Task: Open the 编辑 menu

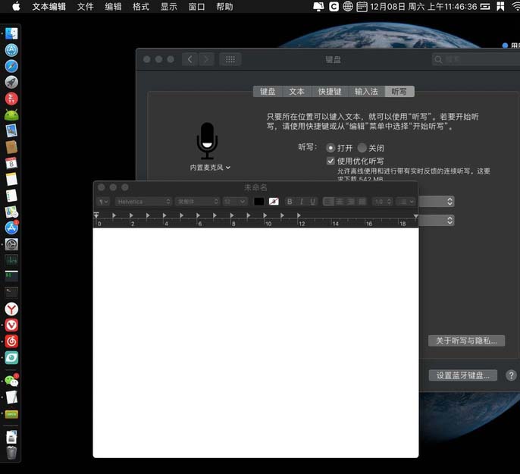Action: [x=113, y=7]
